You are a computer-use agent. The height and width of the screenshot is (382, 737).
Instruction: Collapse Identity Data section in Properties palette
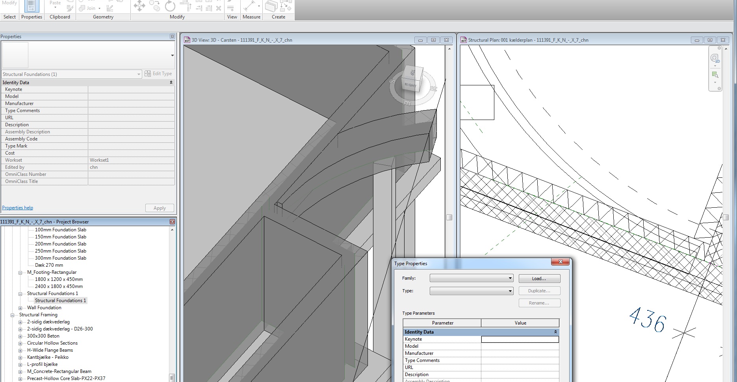pos(171,82)
